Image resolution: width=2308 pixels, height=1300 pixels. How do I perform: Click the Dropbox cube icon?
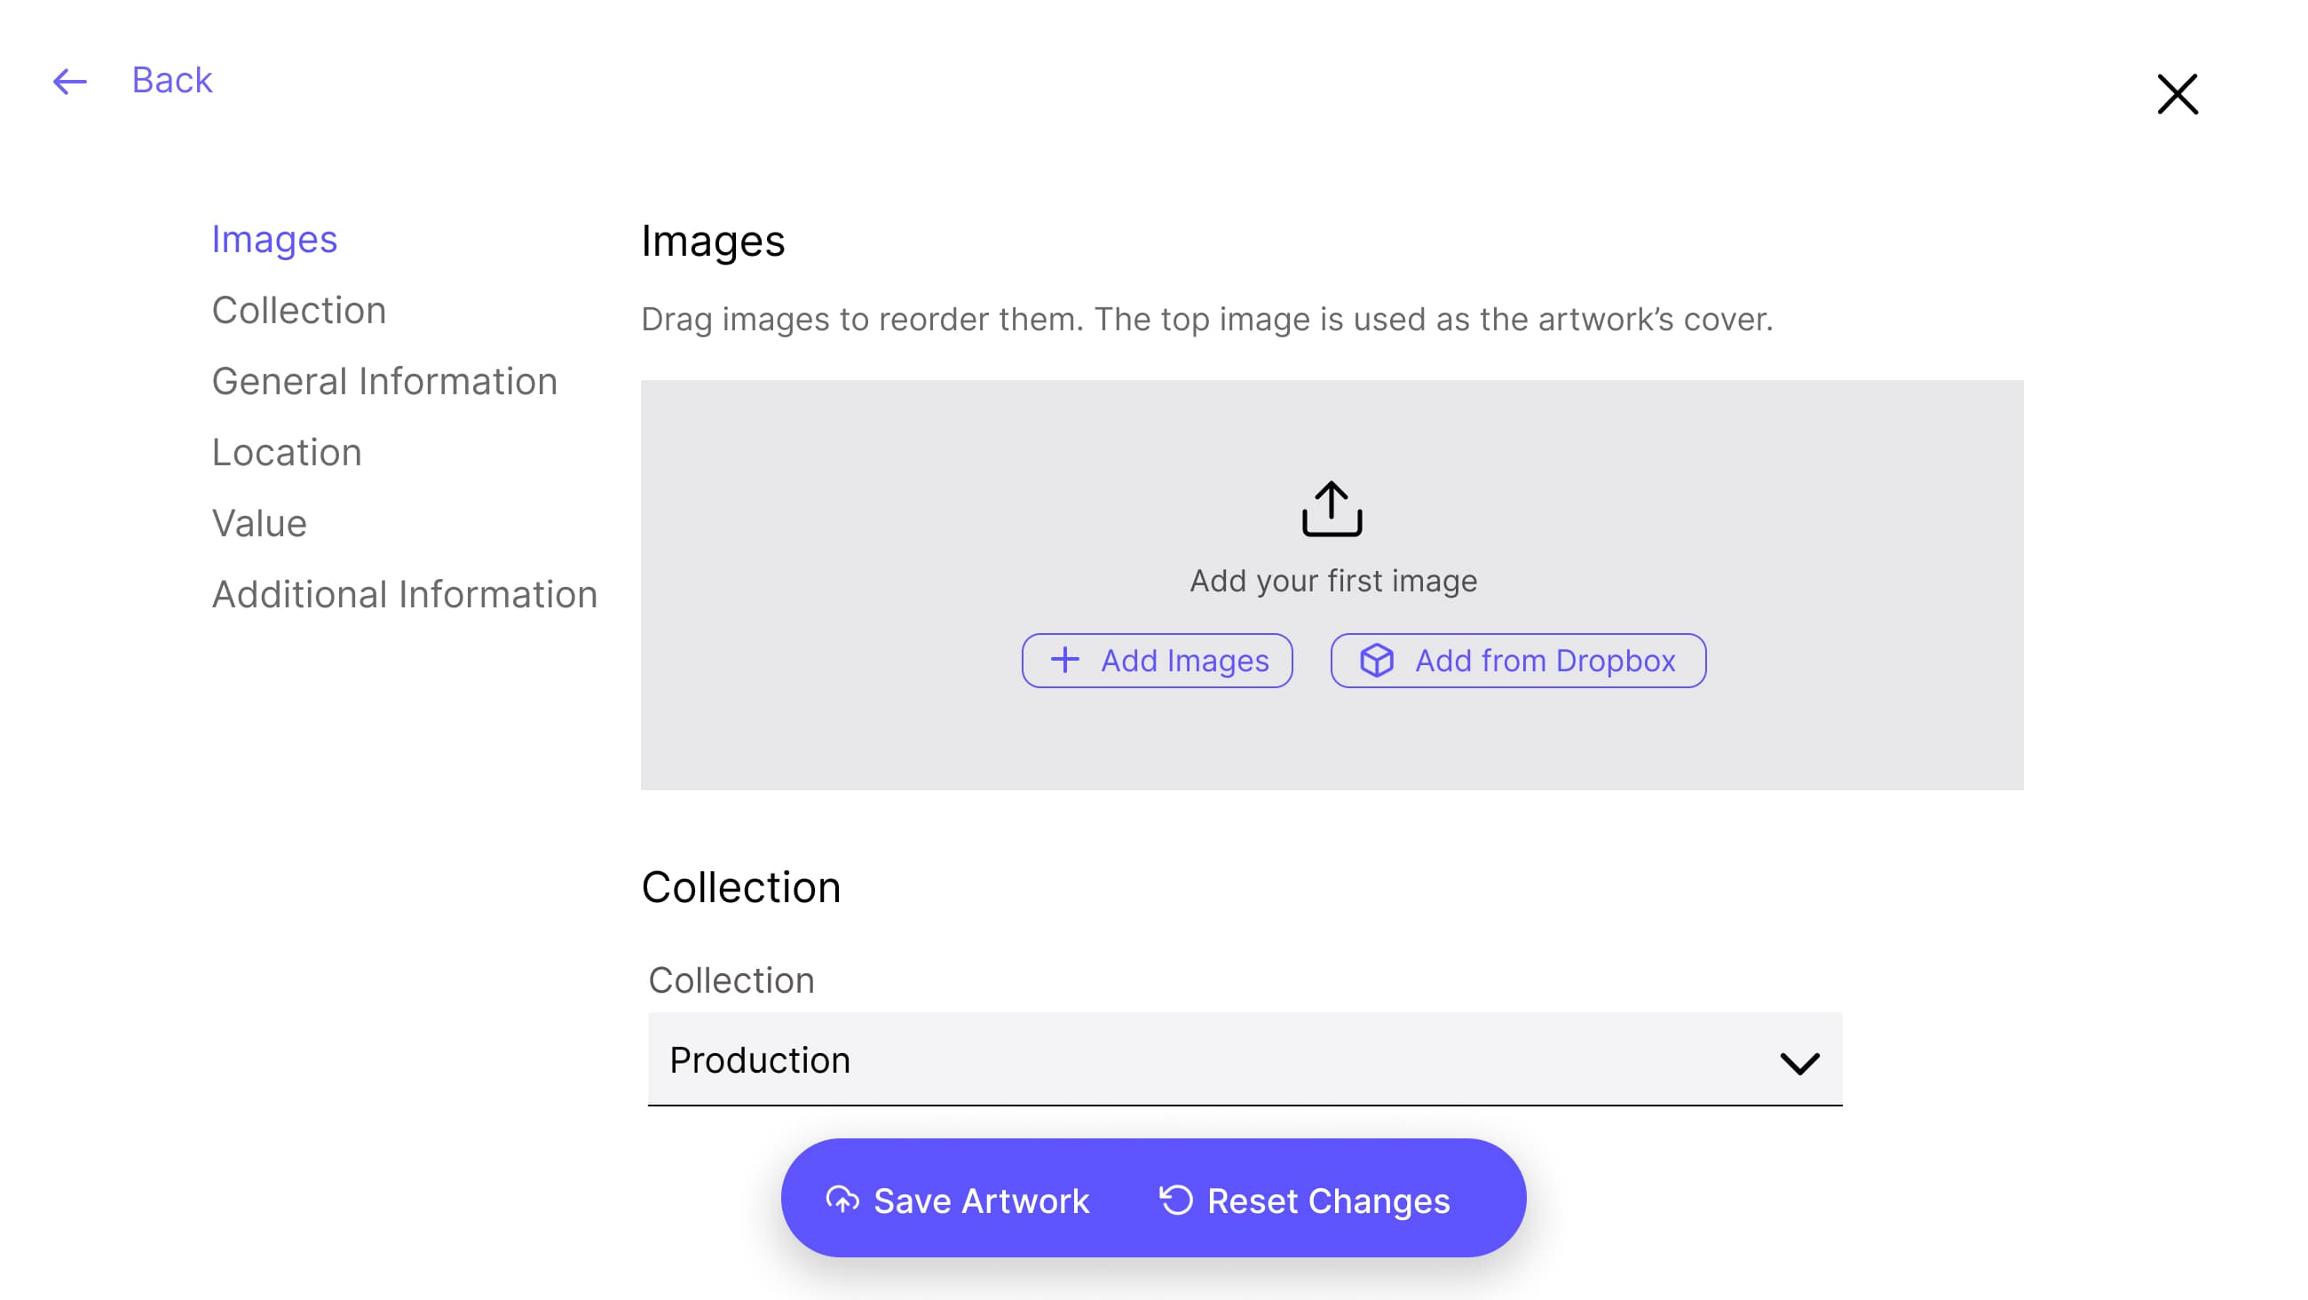click(1376, 661)
